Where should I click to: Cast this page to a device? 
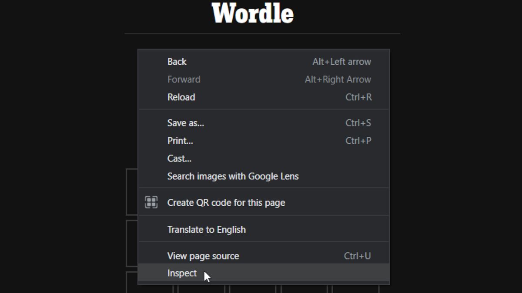coord(179,158)
